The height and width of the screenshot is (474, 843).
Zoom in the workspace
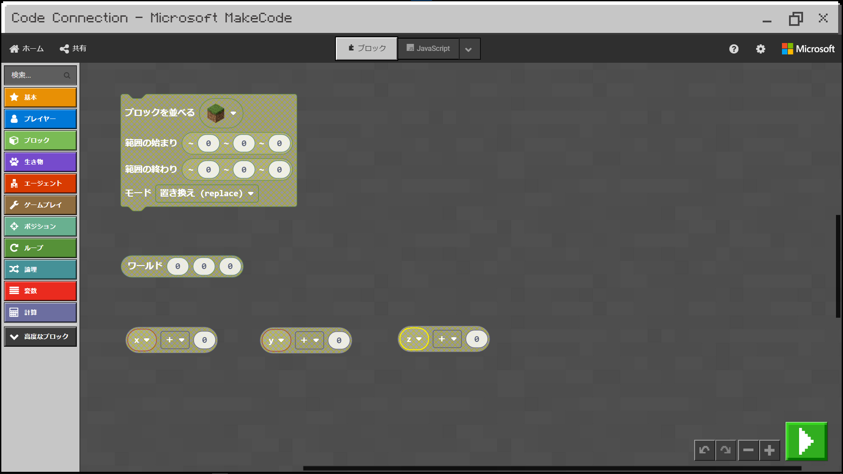(x=769, y=450)
